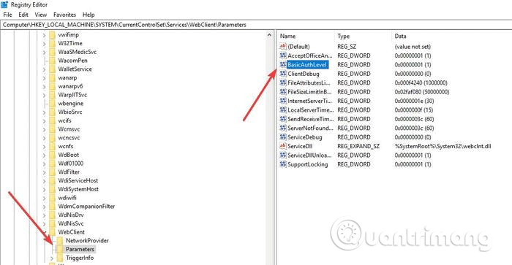Select the WarpJITSvc folder icon
The width and height of the screenshot is (512, 265).
(x=52, y=95)
